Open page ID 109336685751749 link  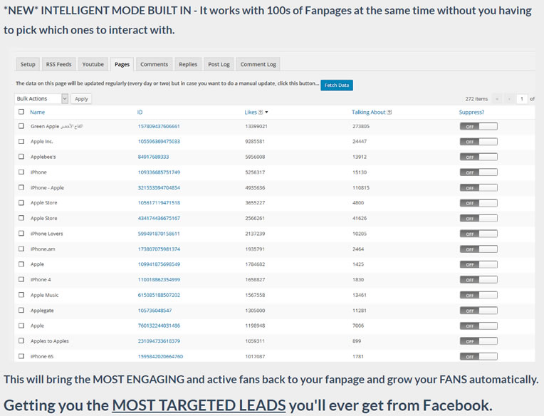(159, 172)
